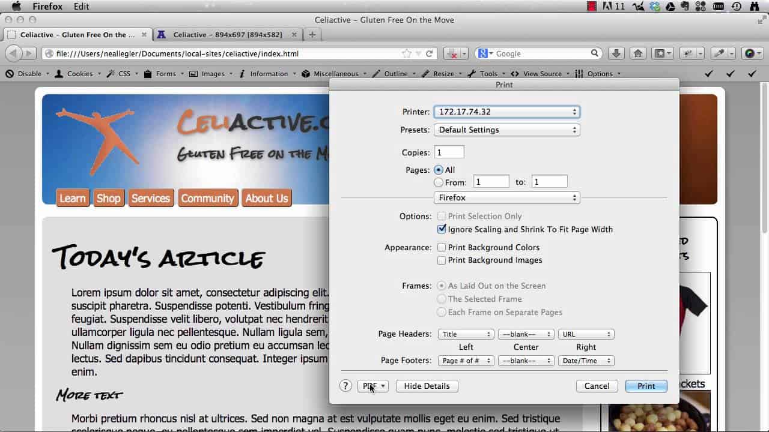Click the Apple logo menu
The image size is (769, 432).
coord(16,7)
